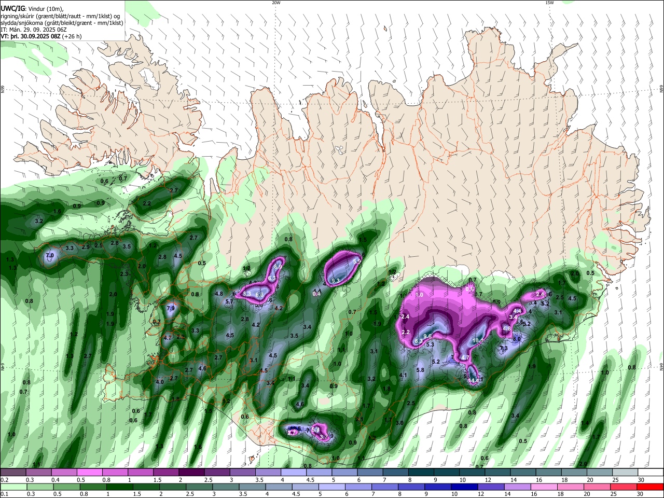The width and height of the screenshot is (664, 498).
Task: Click the '10.4' precipitation value
Action: pyautogui.click(x=478, y=340)
